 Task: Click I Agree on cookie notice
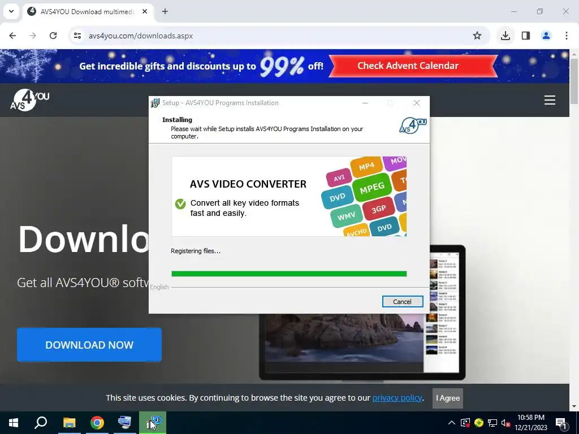[448, 398]
